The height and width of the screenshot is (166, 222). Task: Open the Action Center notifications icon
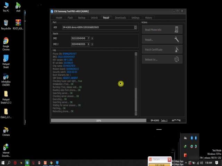pos(216,163)
